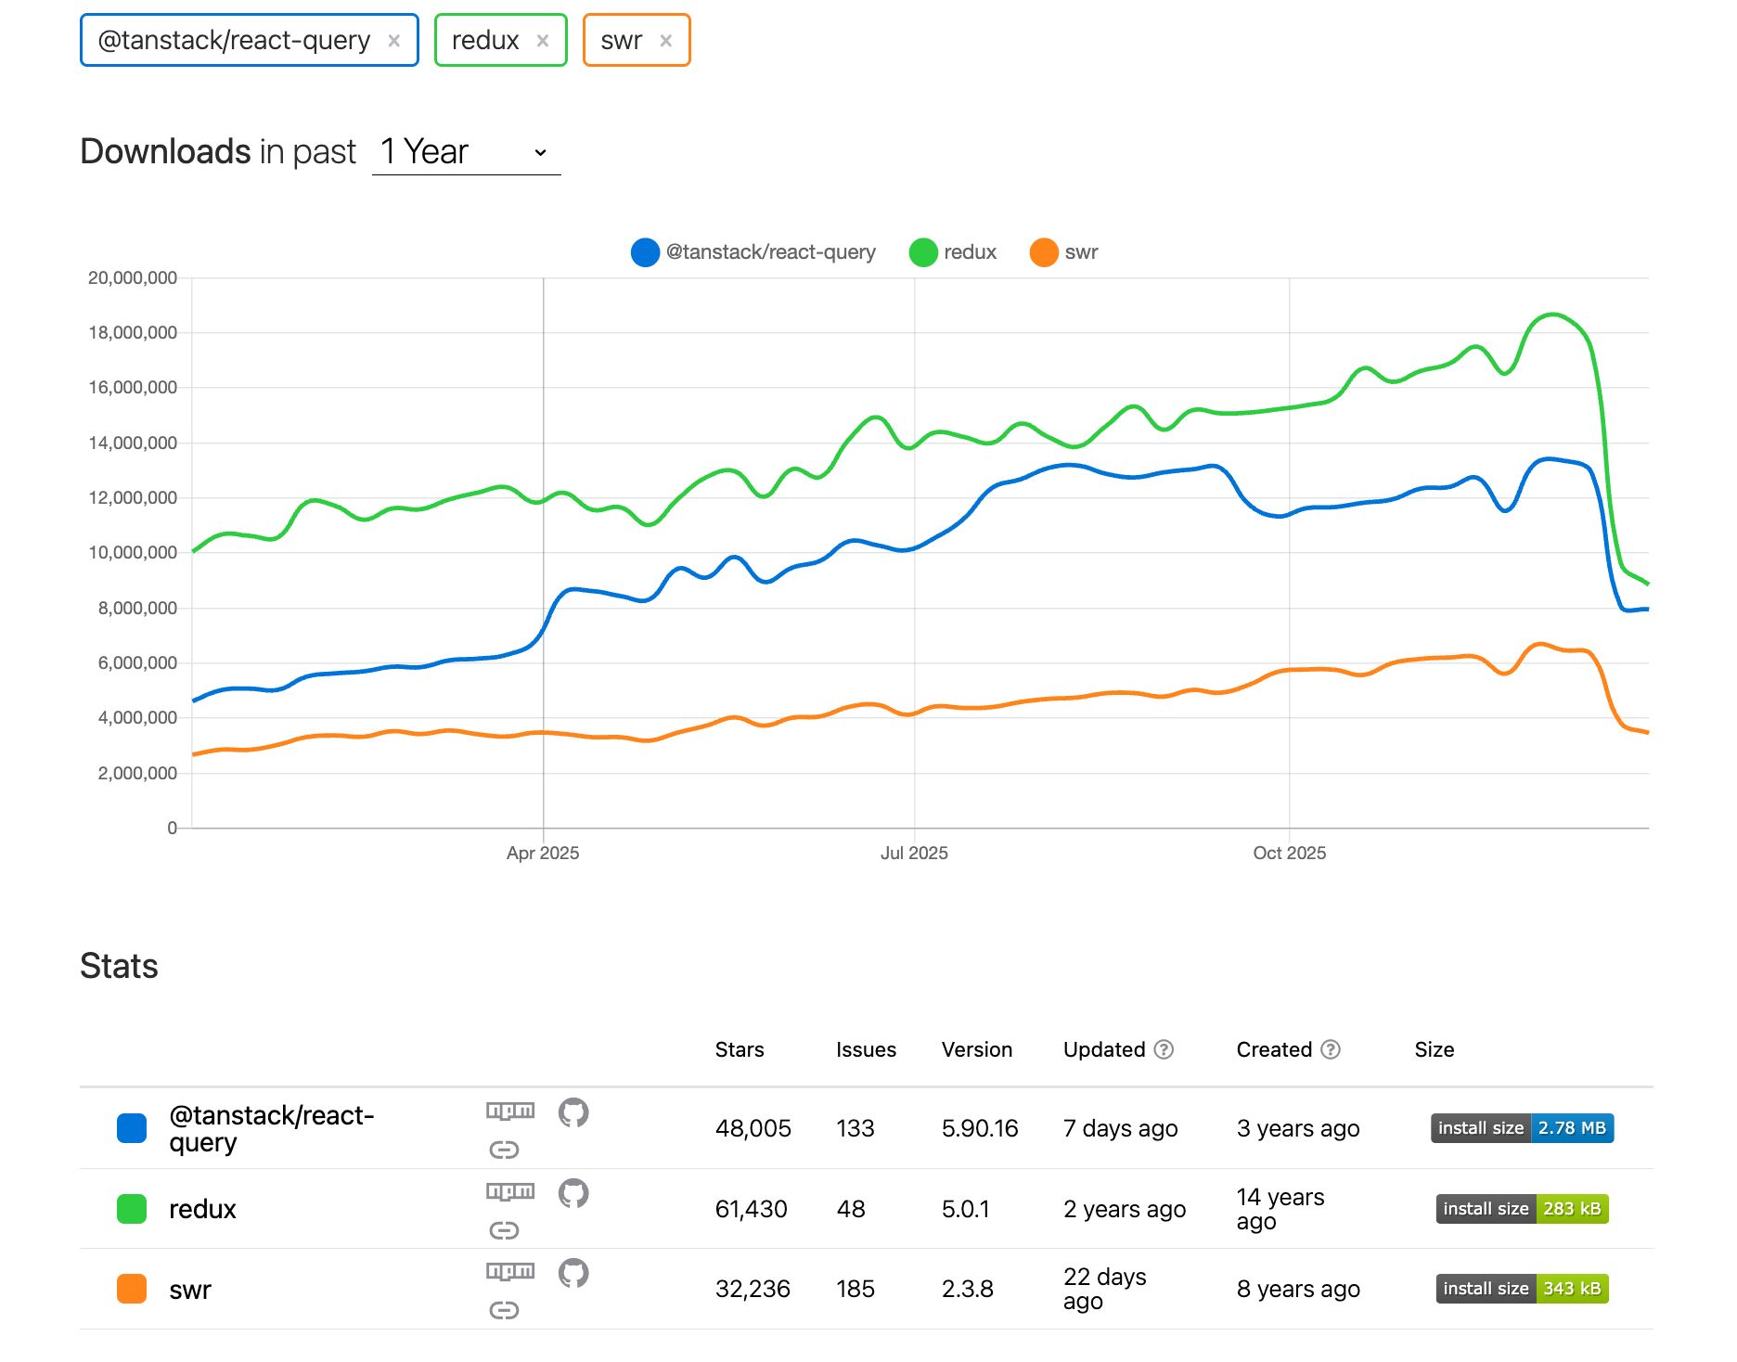Click help icon next to Created column
This screenshot has width=1737, height=1362.
pos(1331,1049)
